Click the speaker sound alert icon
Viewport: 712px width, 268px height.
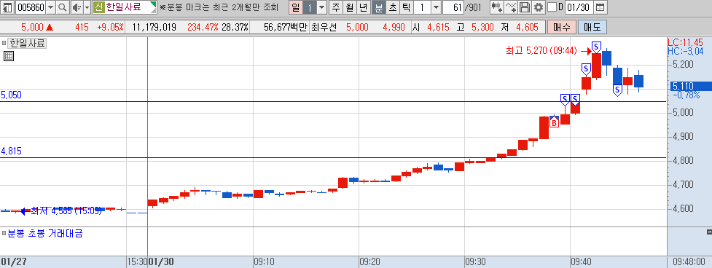point(77,7)
